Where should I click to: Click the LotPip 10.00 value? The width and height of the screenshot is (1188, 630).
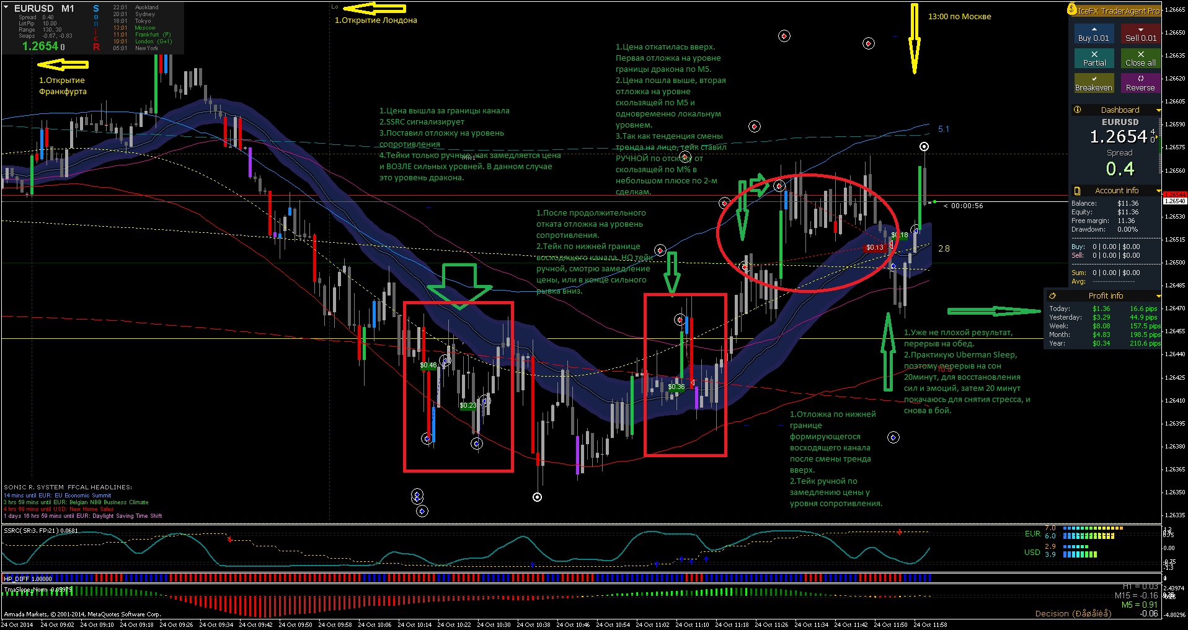point(50,24)
